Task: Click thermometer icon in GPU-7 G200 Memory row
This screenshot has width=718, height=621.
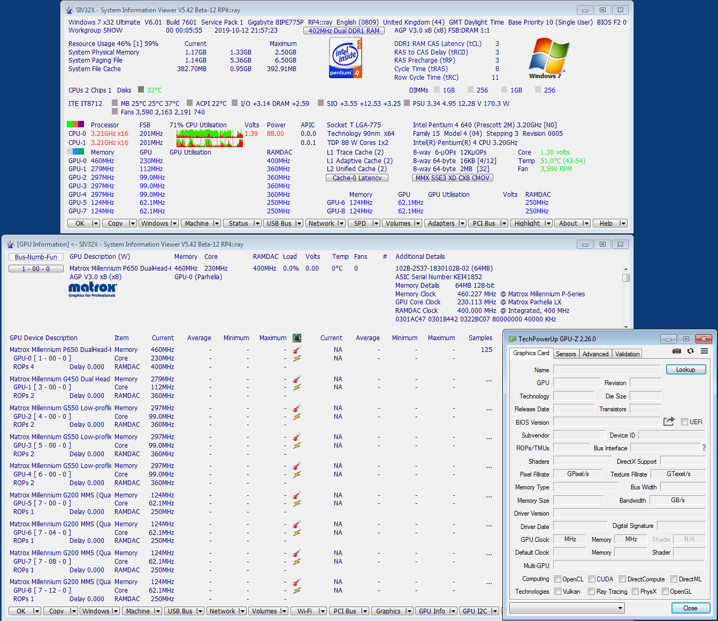Action: coord(297,553)
